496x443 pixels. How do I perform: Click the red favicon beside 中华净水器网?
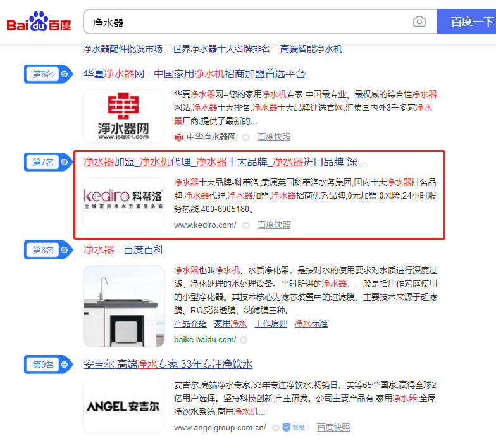178,137
